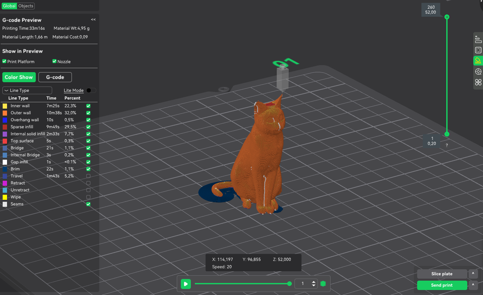The image size is (483, 295).
Task: Select the Color Show view button
Action: 19,77
